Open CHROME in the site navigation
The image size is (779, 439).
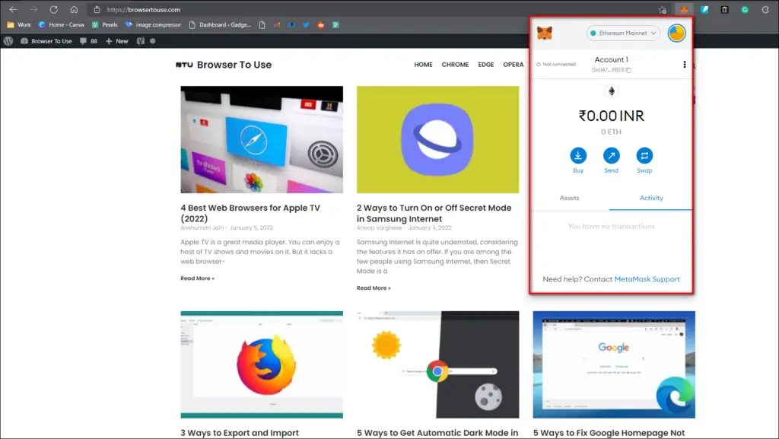point(455,65)
